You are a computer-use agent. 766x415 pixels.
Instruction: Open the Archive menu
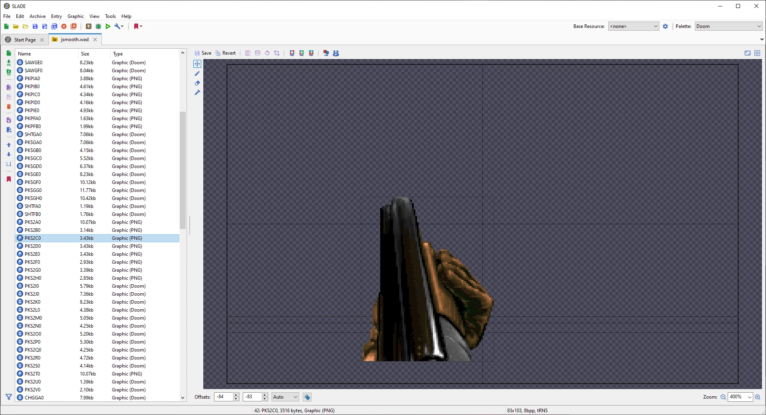(x=38, y=16)
